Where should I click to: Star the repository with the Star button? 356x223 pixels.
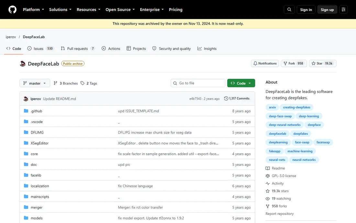click(323, 64)
